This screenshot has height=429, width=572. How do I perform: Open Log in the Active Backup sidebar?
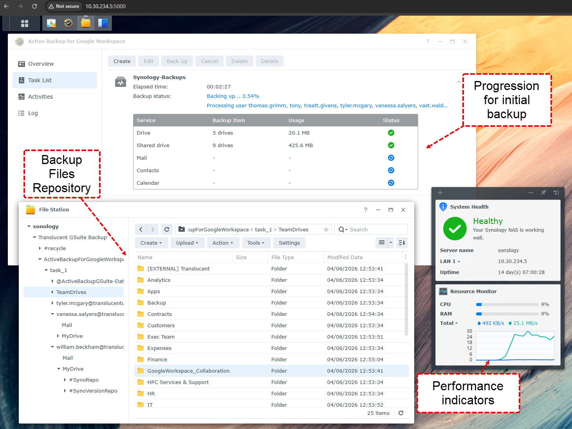click(55, 113)
